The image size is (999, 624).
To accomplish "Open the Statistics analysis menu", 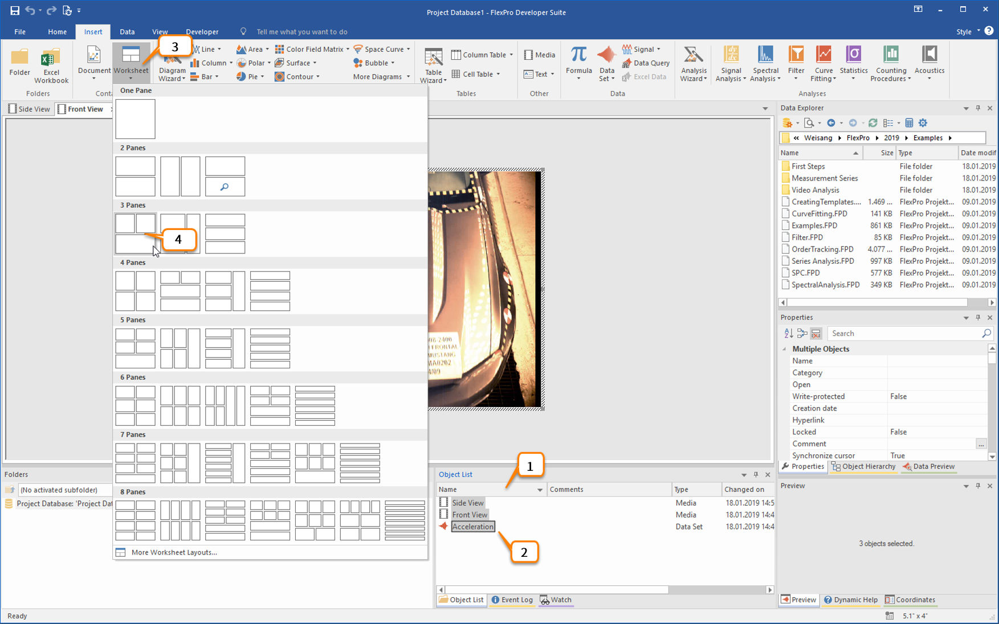I will point(853,63).
